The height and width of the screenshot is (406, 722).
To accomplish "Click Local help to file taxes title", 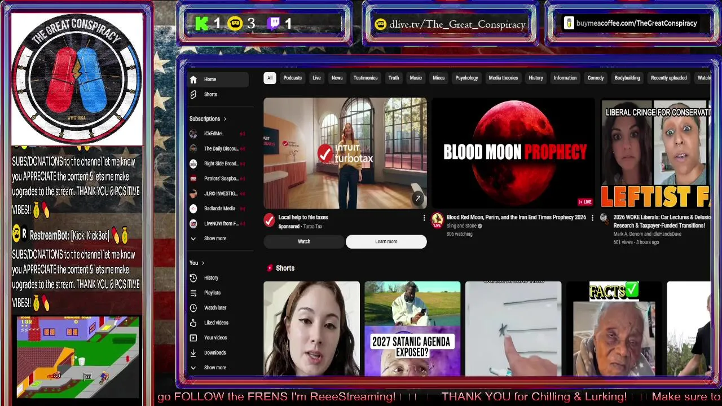I will point(303,218).
